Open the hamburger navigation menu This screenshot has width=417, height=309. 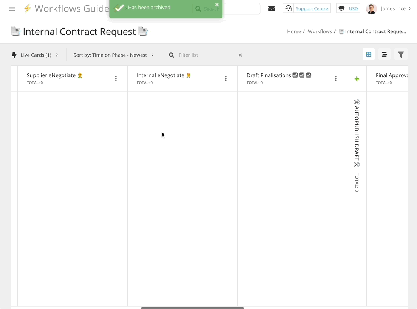12,9
